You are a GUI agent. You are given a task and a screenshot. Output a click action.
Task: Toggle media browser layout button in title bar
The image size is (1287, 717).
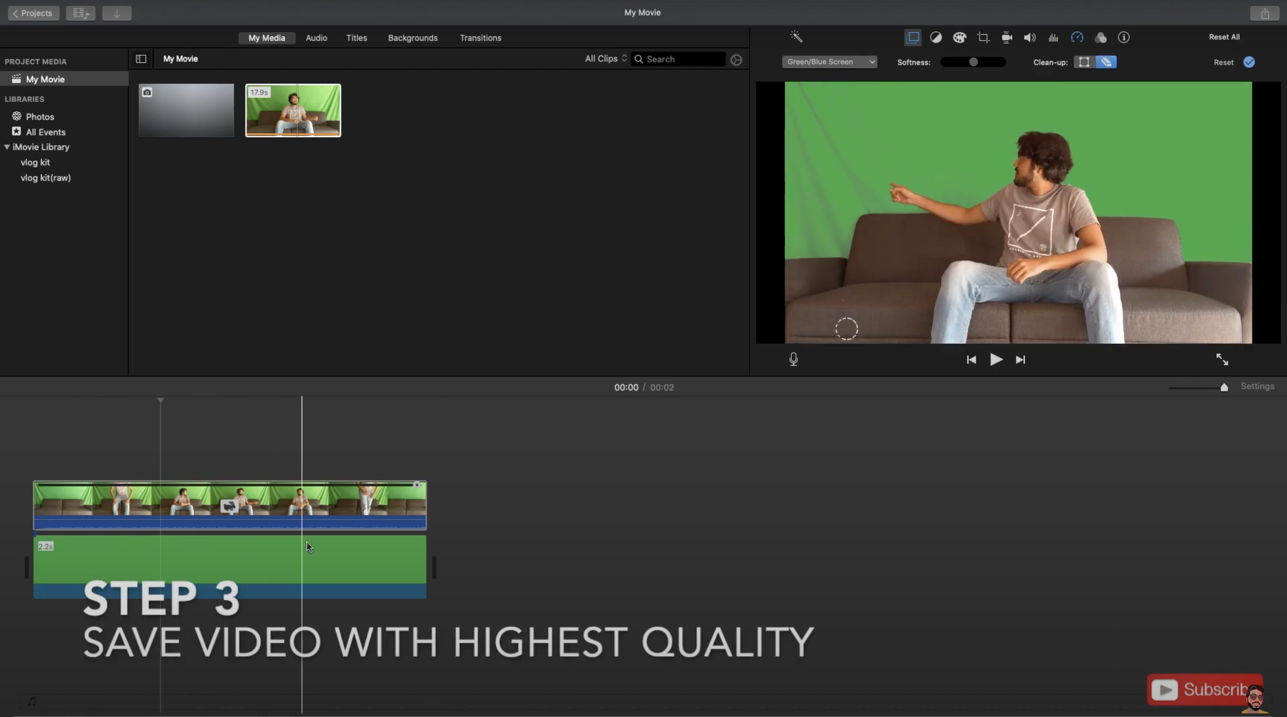coord(80,13)
